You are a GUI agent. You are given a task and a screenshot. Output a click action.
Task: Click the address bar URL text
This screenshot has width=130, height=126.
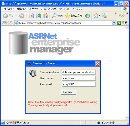(x=50, y=23)
